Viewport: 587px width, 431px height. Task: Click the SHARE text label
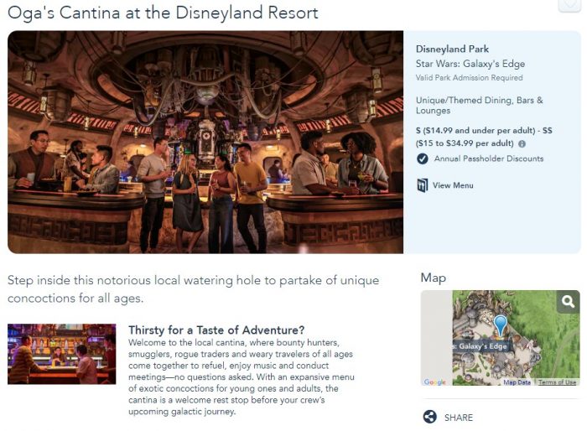coord(459,418)
